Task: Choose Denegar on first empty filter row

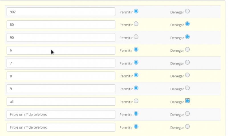Action: pyautogui.click(x=187, y=113)
